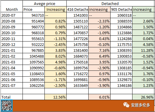Select cell with price 943710
Screen dimensions: 155x112
34,15
